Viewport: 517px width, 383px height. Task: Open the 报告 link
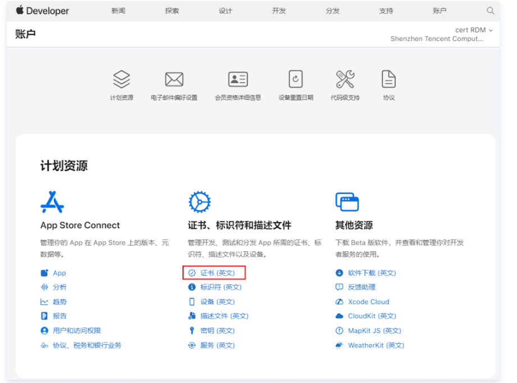pos(60,316)
